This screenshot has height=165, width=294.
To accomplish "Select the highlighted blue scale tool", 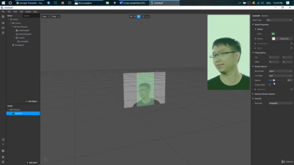I will pos(139,16).
